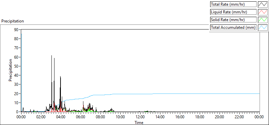
Task: Click the Liquid Rate red plot icon
Action: (263, 12)
